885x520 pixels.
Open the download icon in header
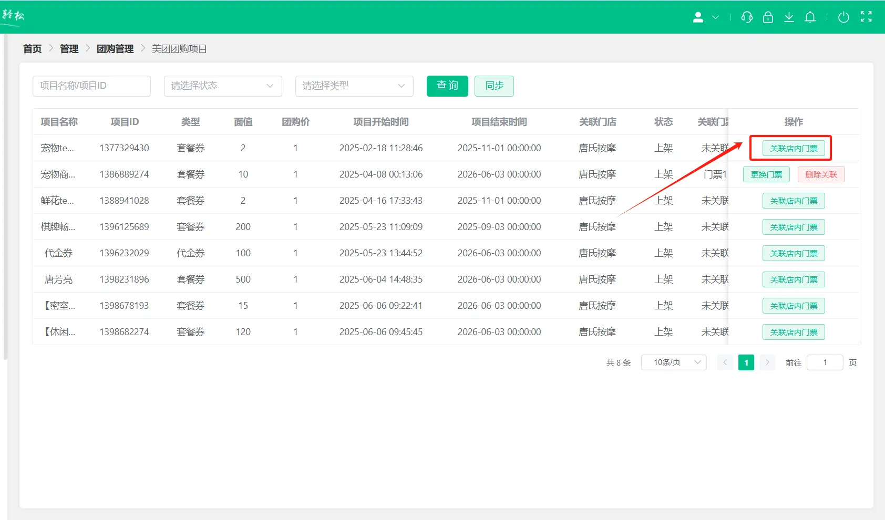tap(789, 17)
